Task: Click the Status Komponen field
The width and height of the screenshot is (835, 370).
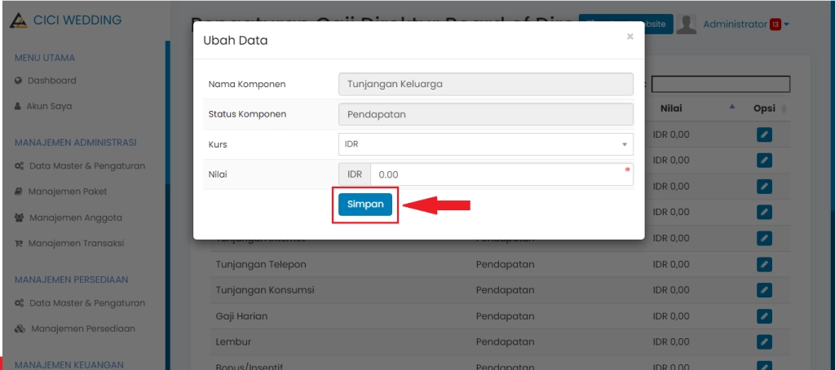Action: click(486, 114)
